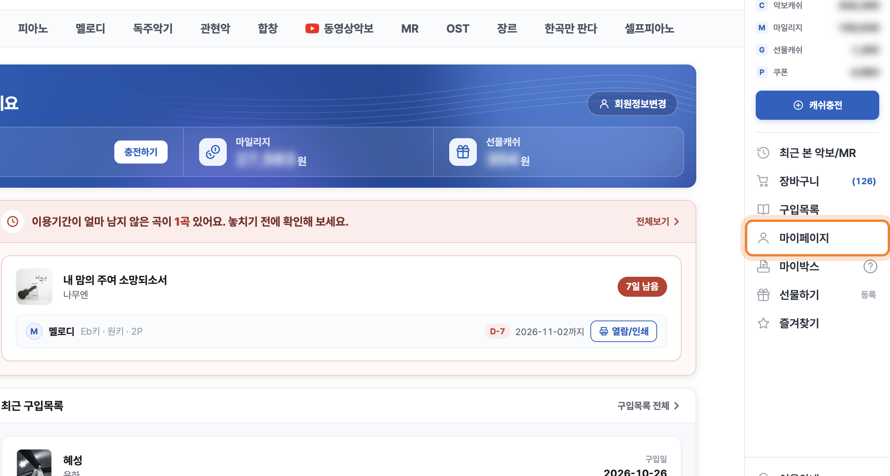890x476 pixels.
Task: Open the 혜성 album thumbnail
Action: [34, 463]
